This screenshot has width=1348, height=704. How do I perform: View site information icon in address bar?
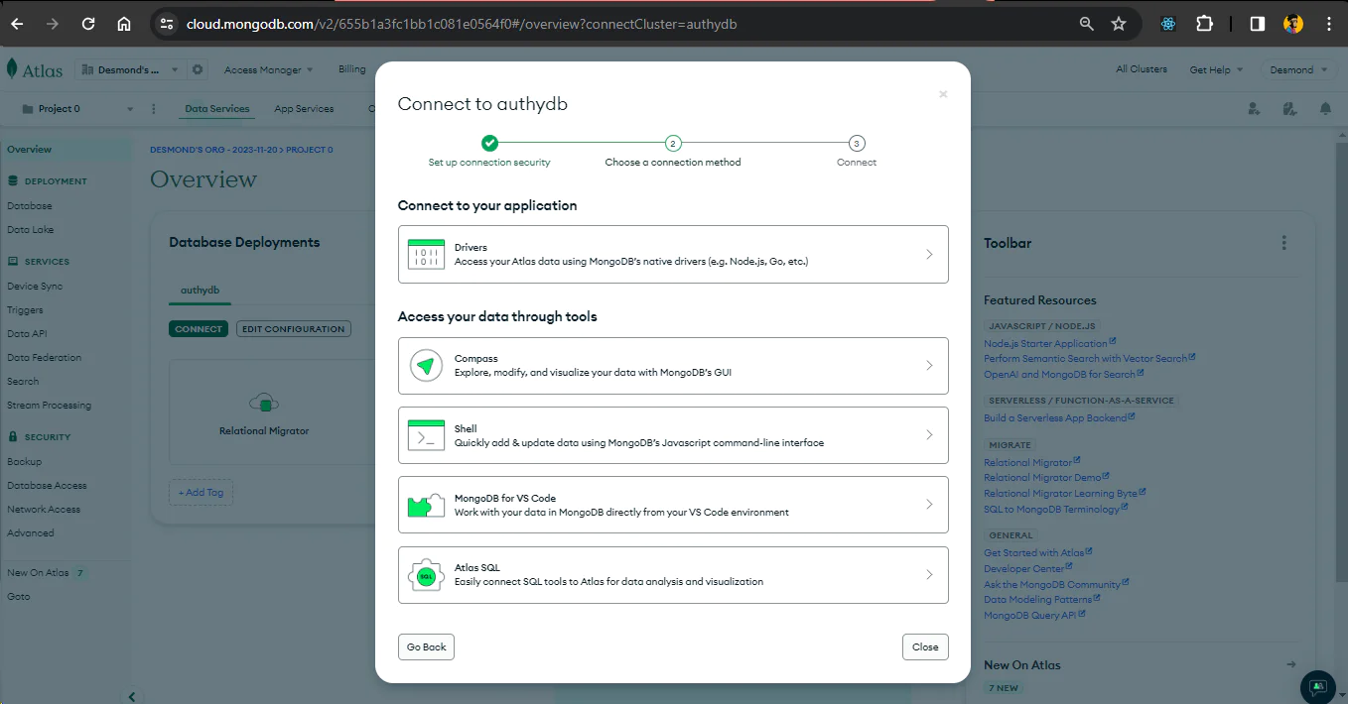pyautogui.click(x=167, y=24)
